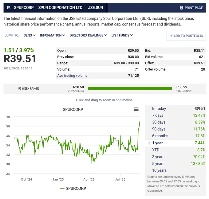Click the Offer volume value 28
Viewport: 209px width, 199px height.
pyautogui.click(x=203, y=69)
